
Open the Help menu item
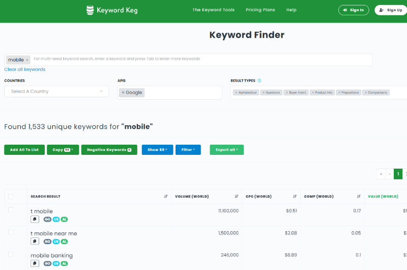point(291,10)
